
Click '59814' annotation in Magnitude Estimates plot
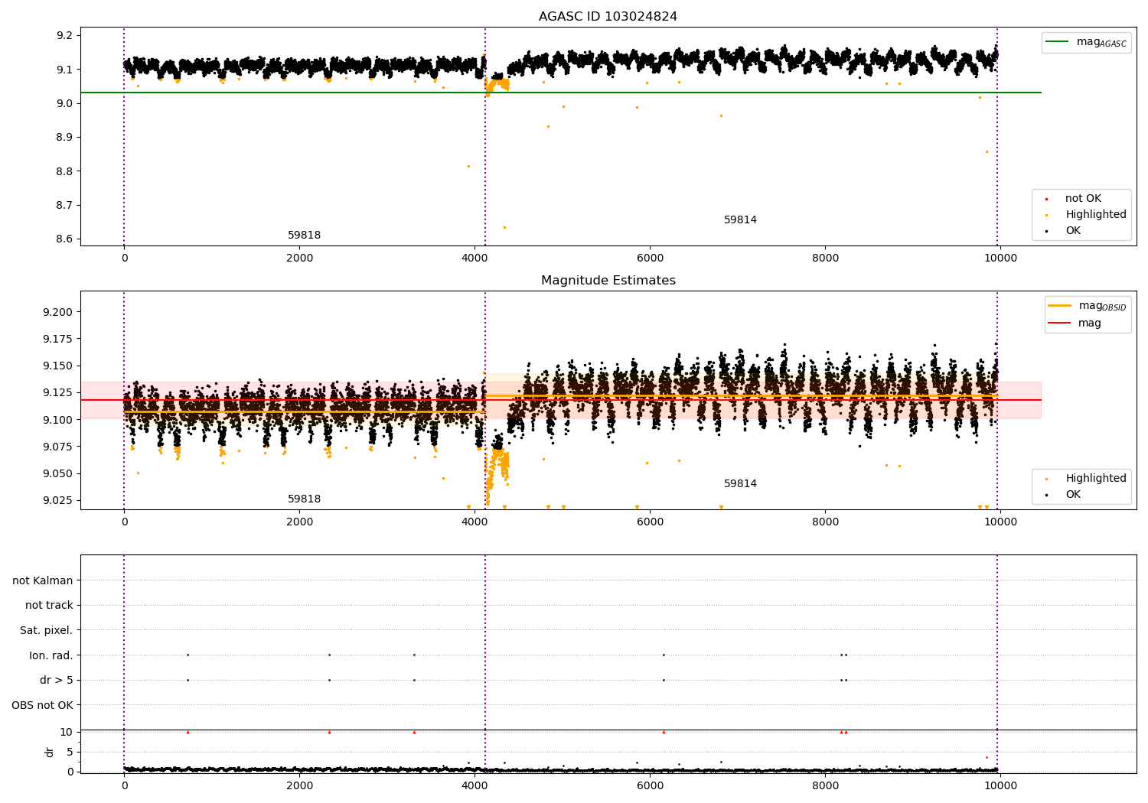[x=740, y=484]
